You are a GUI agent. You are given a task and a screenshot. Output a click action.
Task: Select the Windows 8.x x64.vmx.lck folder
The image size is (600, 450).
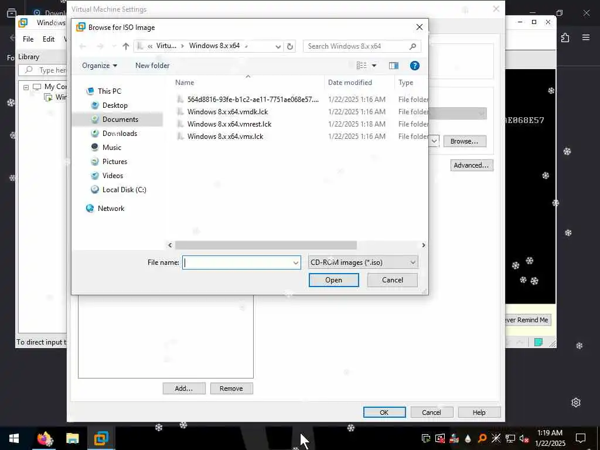click(225, 136)
